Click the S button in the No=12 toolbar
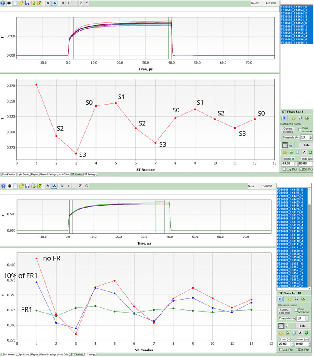This screenshot has height=357, width=314. (x=86, y=3)
